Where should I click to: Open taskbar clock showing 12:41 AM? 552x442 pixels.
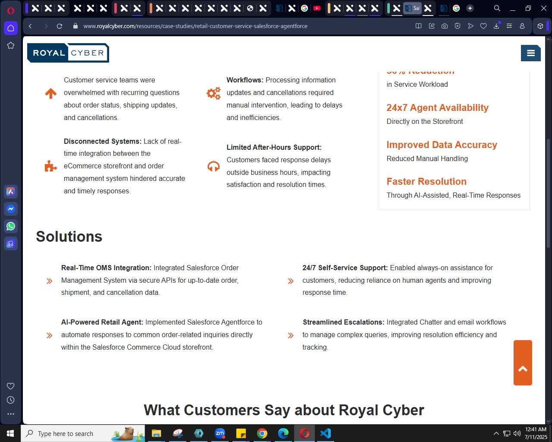point(536,433)
